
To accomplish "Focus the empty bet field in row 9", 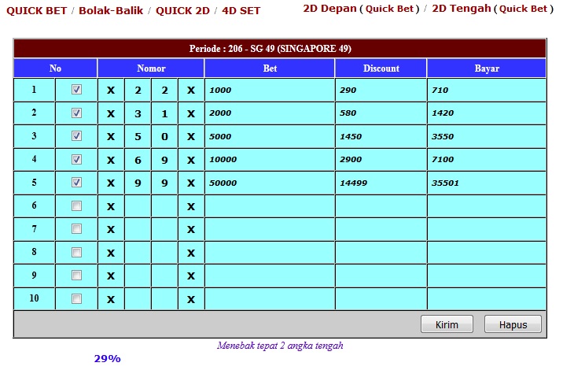I will (x=270, y=276).
